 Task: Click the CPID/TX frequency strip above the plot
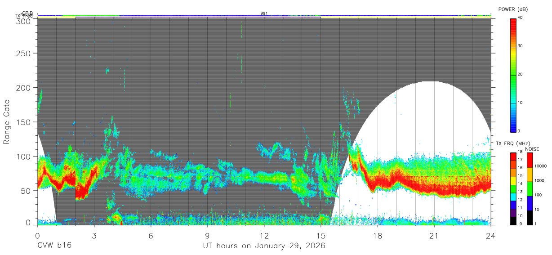click(264, 17)
